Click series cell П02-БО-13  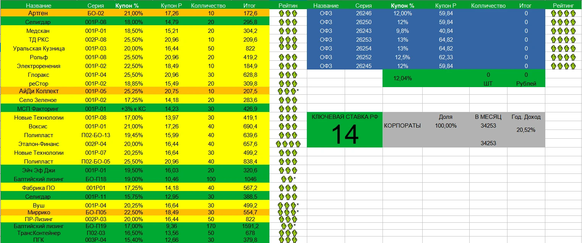click(96, 135)
